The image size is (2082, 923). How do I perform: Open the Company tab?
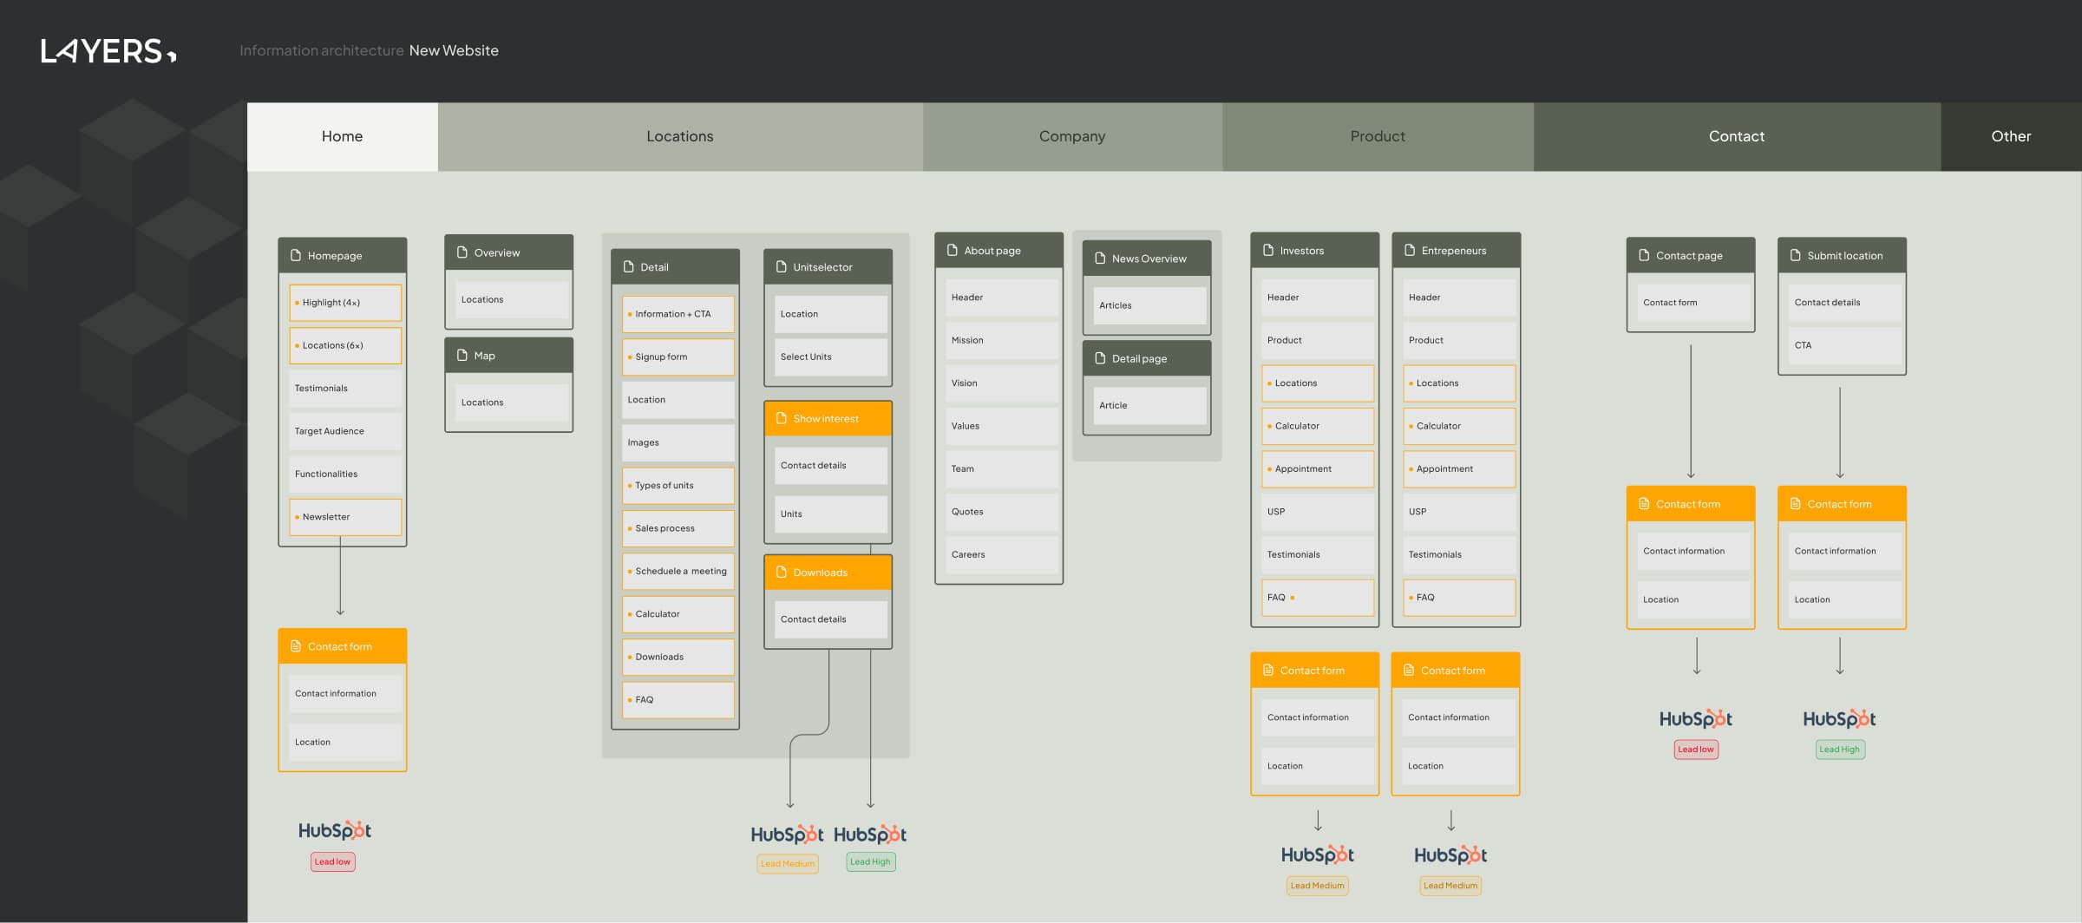tap(1071, 136)
